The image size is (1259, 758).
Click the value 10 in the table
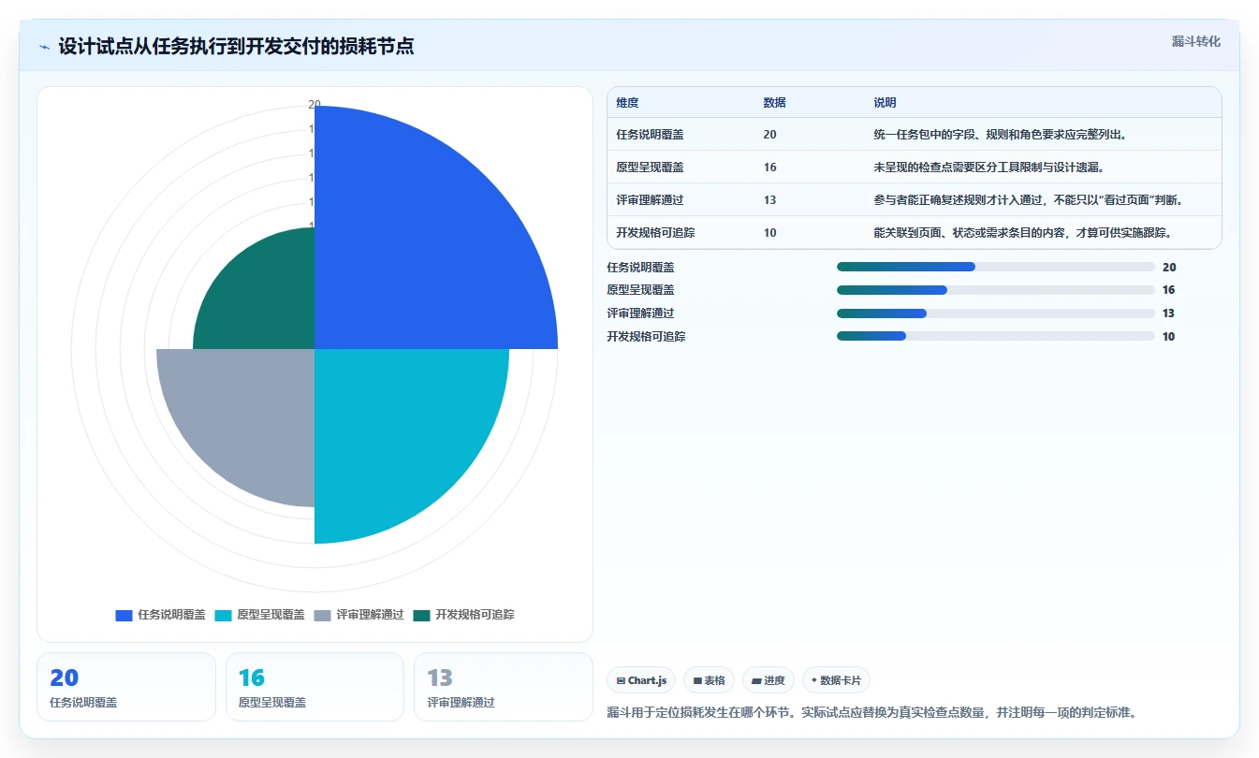pyautogui.click(x=769, y=233)
